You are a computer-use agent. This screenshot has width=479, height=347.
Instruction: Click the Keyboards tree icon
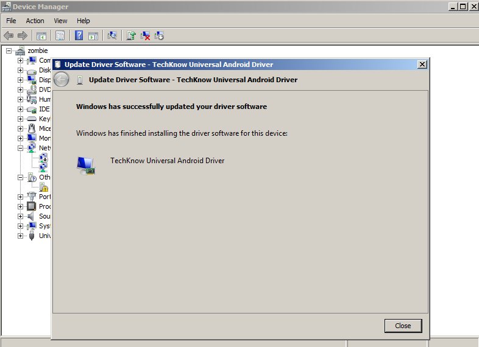coord(32,119)
